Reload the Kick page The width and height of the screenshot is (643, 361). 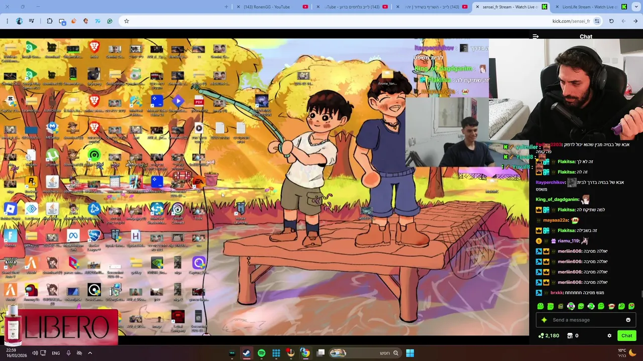point(611,21)
